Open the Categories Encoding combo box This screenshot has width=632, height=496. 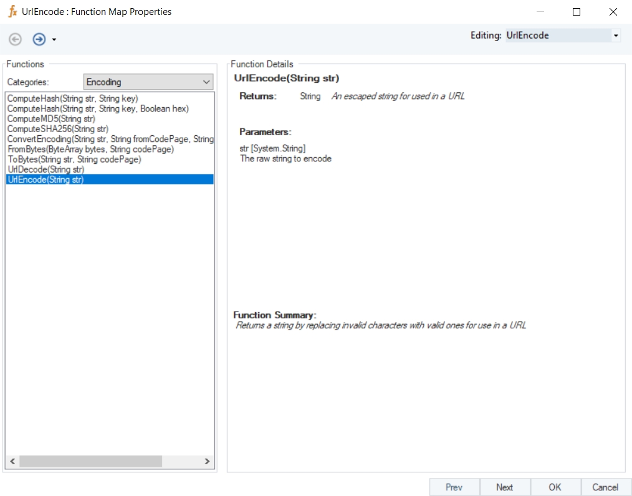(x=148, y=82)
